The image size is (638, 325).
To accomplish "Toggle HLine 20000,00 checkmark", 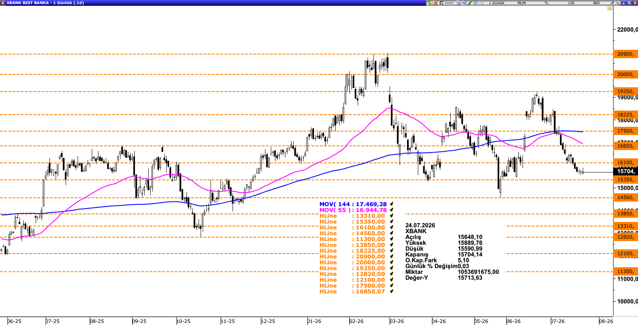I will (392, 262).
